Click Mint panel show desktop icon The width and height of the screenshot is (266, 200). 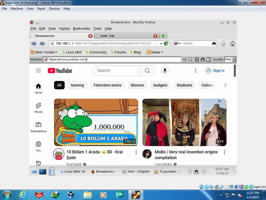point(43,172)
